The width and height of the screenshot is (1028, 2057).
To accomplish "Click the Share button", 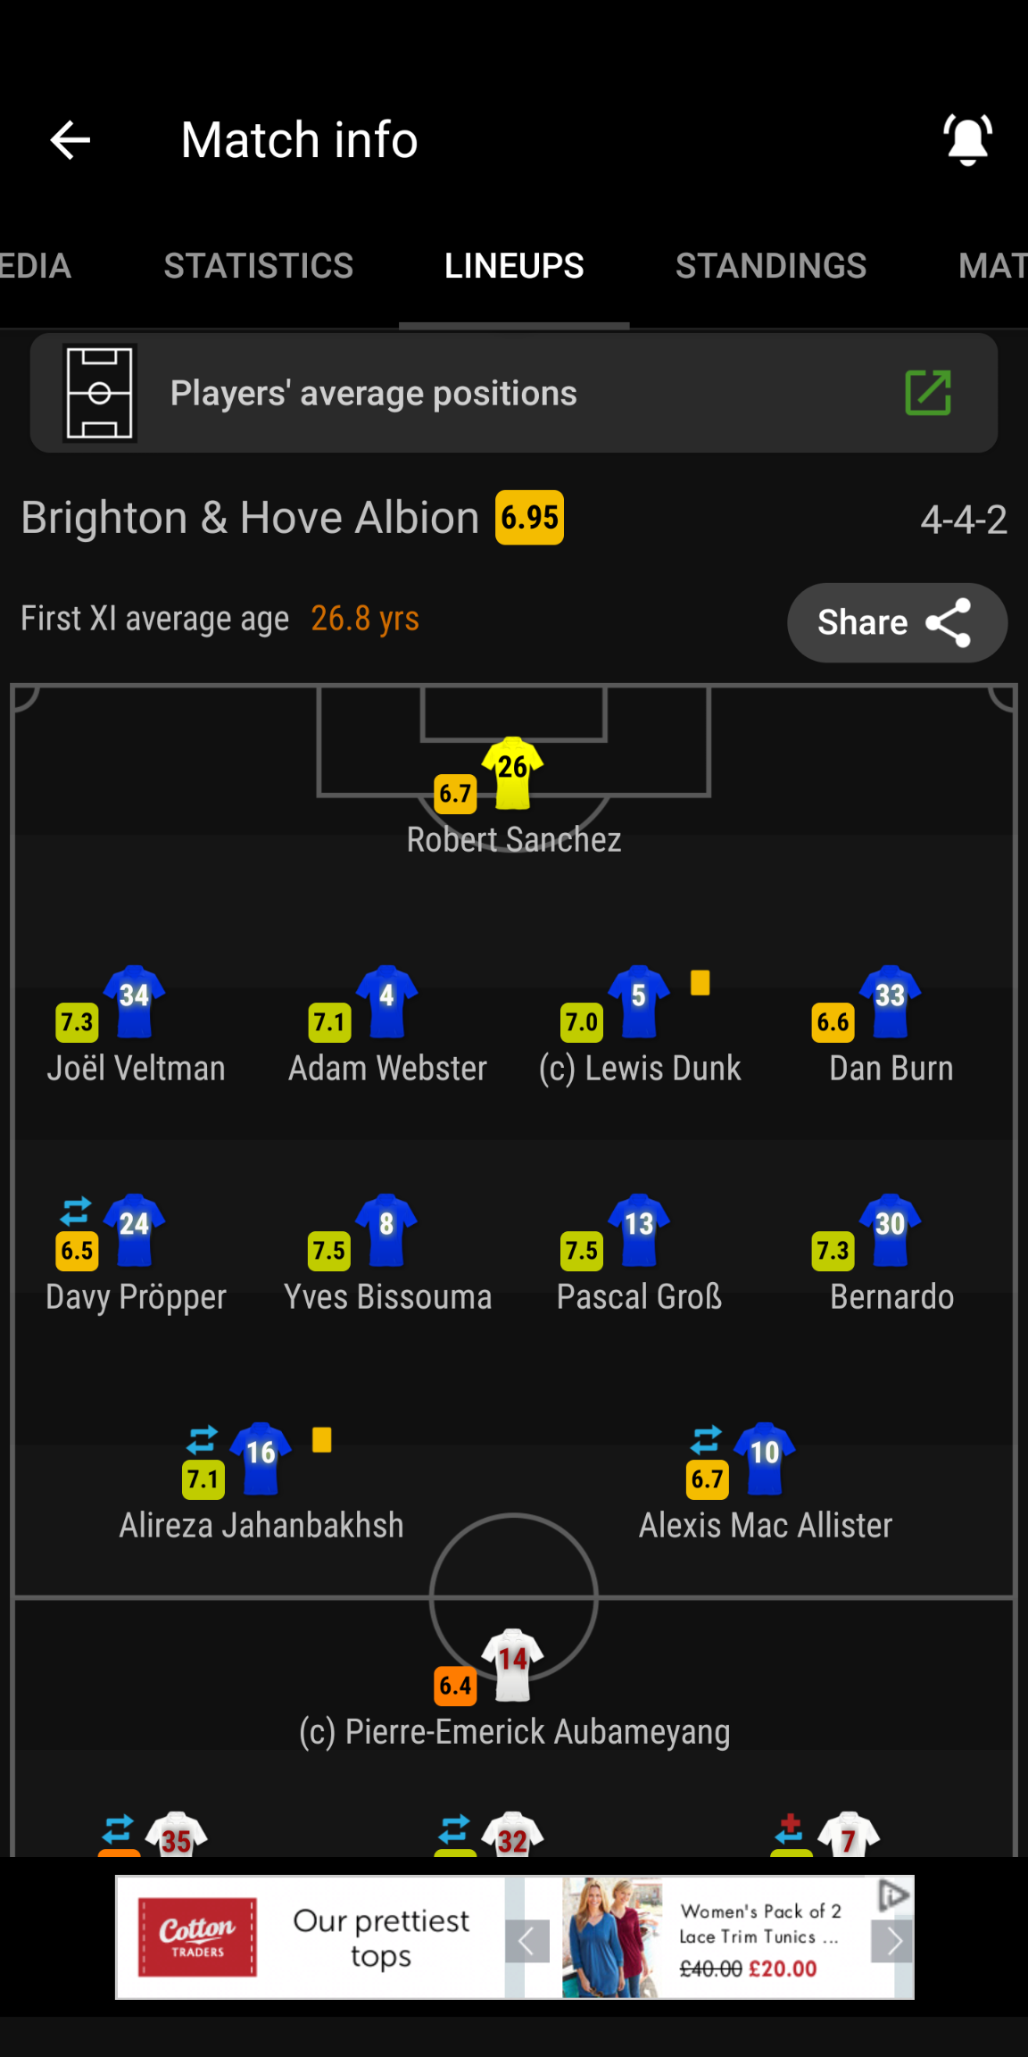I will (897, 622).
